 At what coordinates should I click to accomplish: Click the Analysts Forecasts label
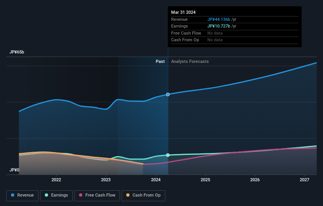pyautogui.click(x=190, y=61)
